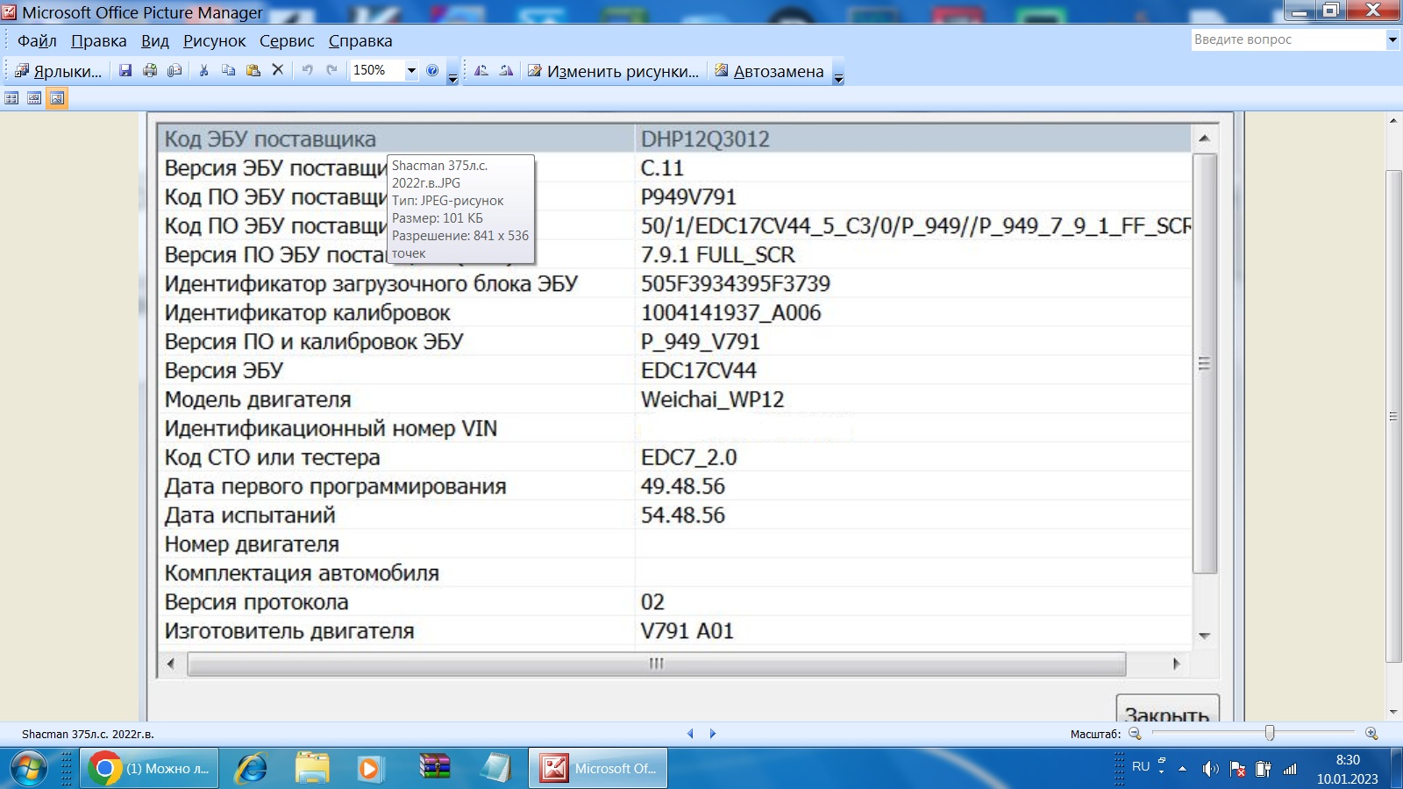
Task: Switch to thumbnail view mode
Action: [x=11, y=98]
